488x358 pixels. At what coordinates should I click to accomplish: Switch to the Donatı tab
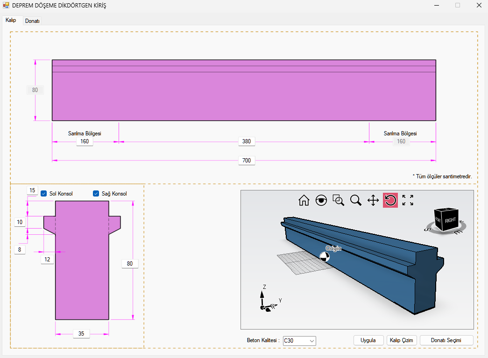coord(32,21)
